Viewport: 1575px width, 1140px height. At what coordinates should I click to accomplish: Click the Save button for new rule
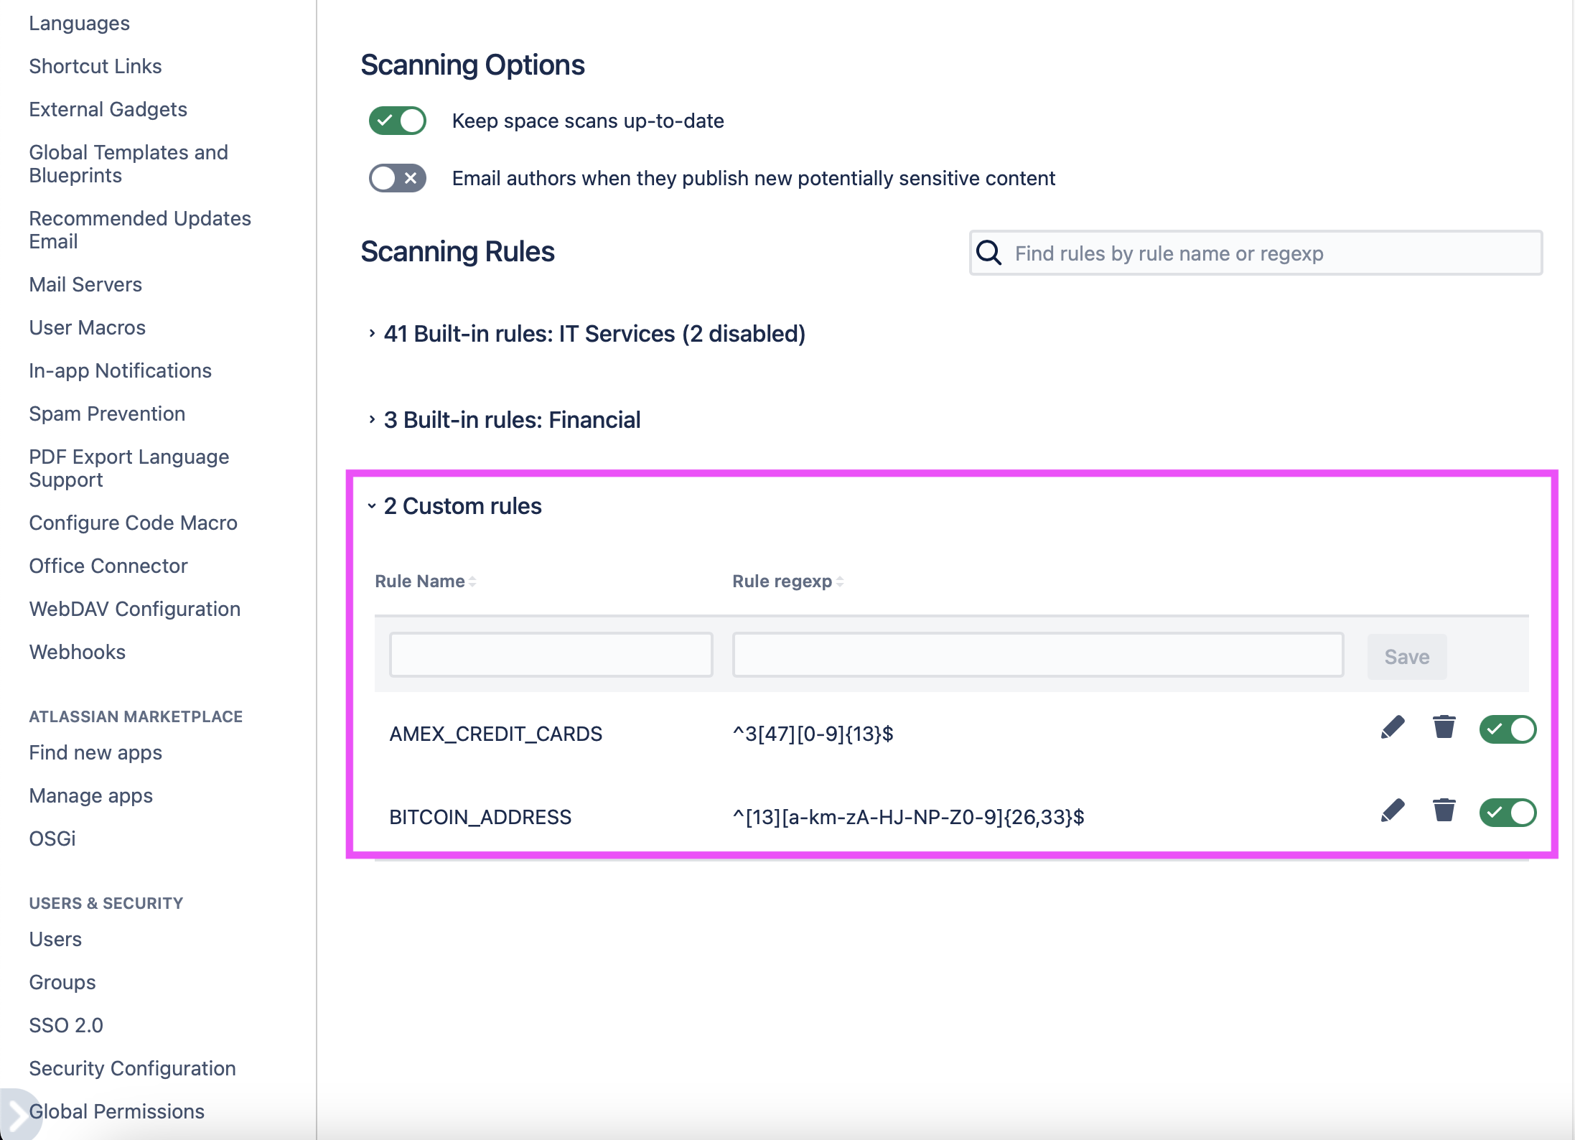pyautogui.click(x=1406, y=656)
